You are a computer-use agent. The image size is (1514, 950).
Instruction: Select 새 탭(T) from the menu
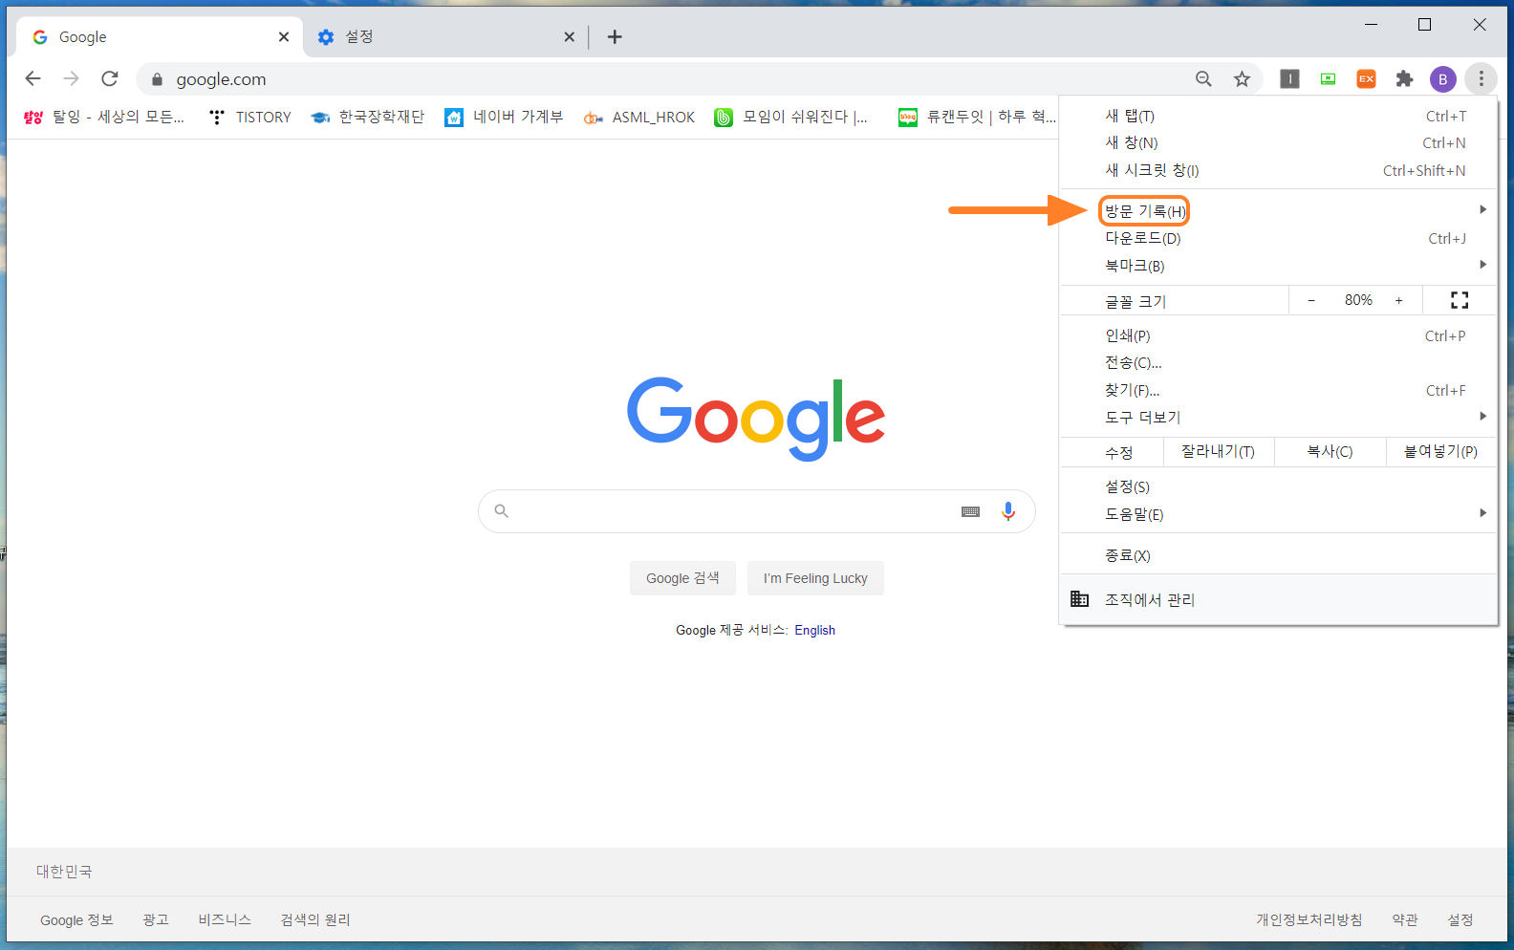[1278, 116]
